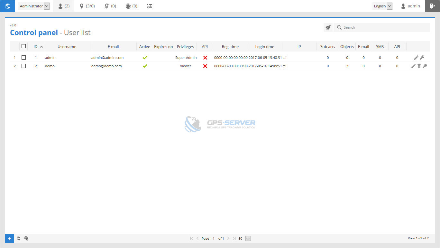
Task: Sort by the Username column header
Action: click(67, 47)
